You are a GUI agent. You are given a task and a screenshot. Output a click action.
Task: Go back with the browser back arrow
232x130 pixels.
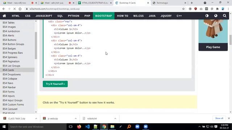coord(4,9)
